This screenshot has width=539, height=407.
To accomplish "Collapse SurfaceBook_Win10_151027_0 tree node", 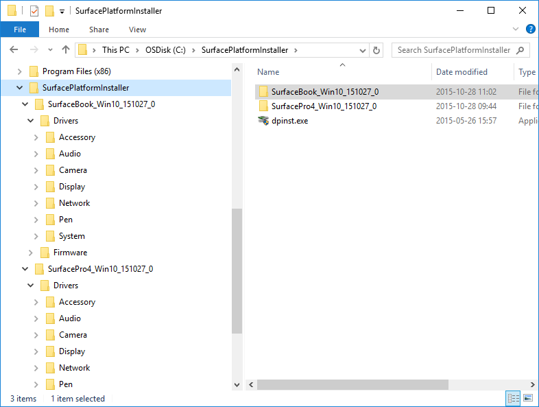I will pos(25,104).
